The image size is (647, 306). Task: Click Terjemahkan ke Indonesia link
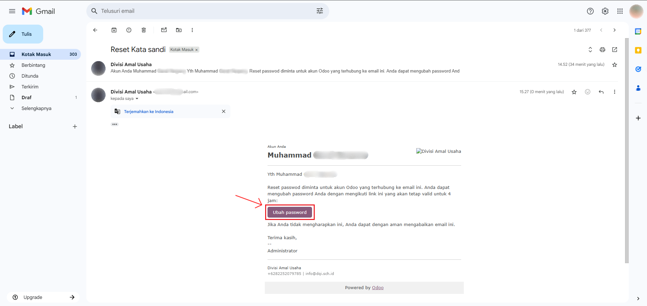coord(149,112)
